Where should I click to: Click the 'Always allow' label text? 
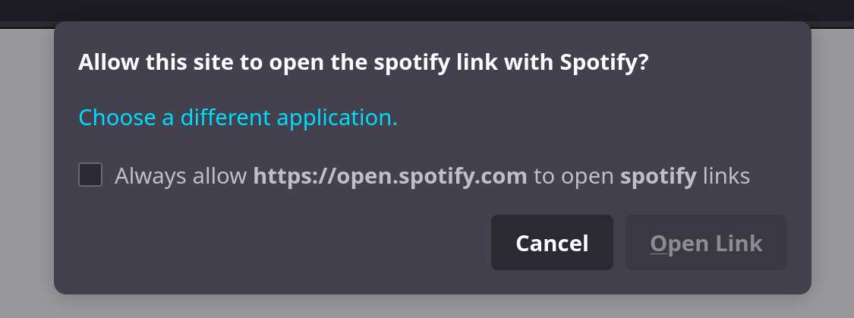(x=181, y=176)
